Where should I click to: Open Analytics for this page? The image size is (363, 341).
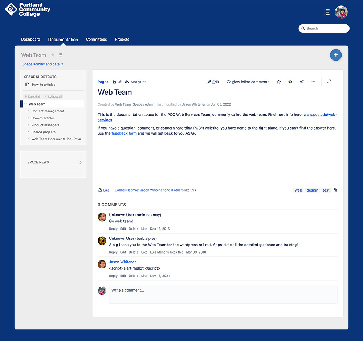(x=135, y=82)
